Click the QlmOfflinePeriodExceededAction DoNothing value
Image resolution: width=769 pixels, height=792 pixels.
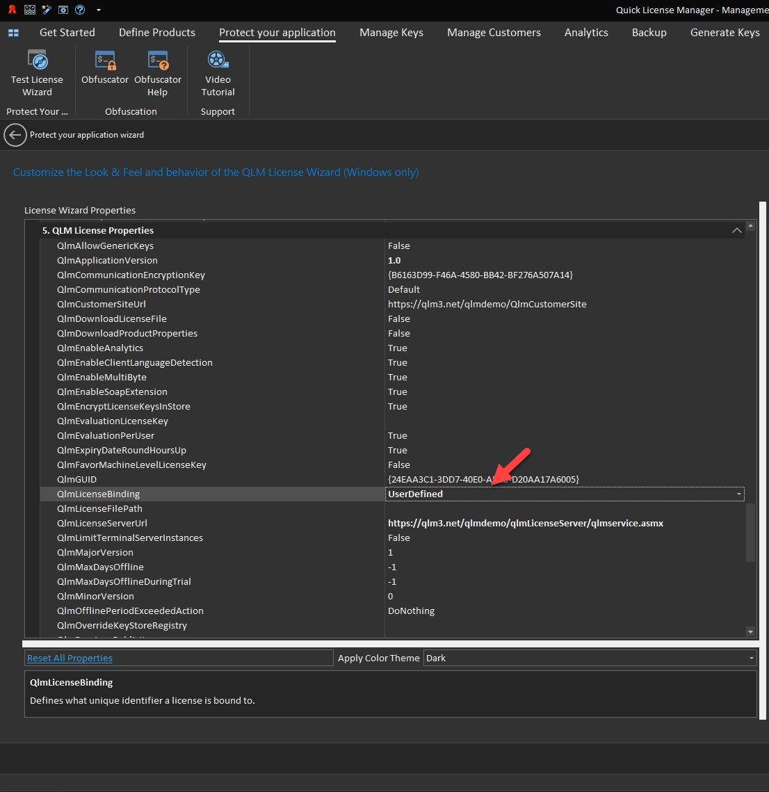(x=411, y=611)
